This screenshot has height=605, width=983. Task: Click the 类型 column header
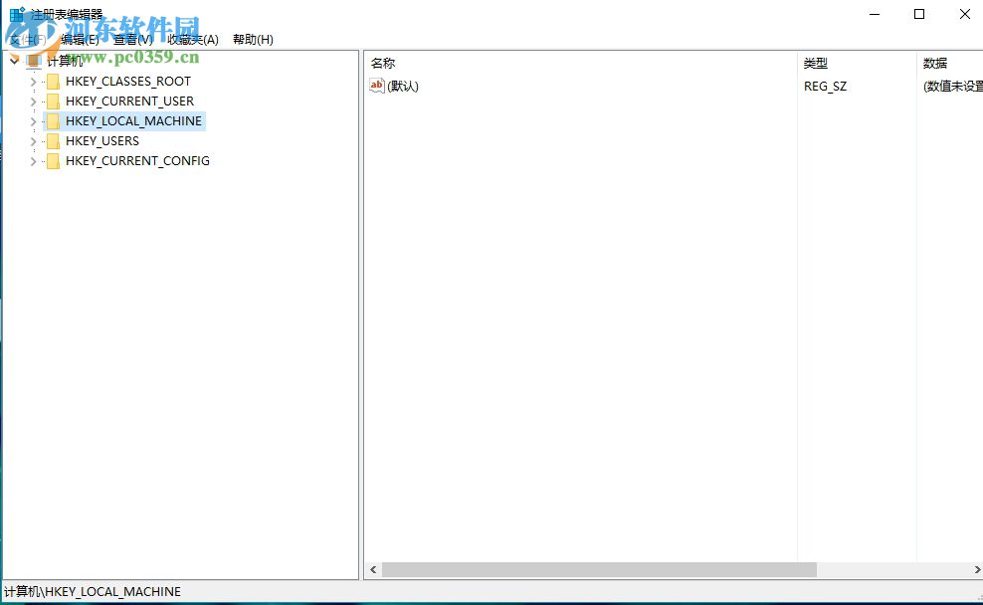click(817, 63)
